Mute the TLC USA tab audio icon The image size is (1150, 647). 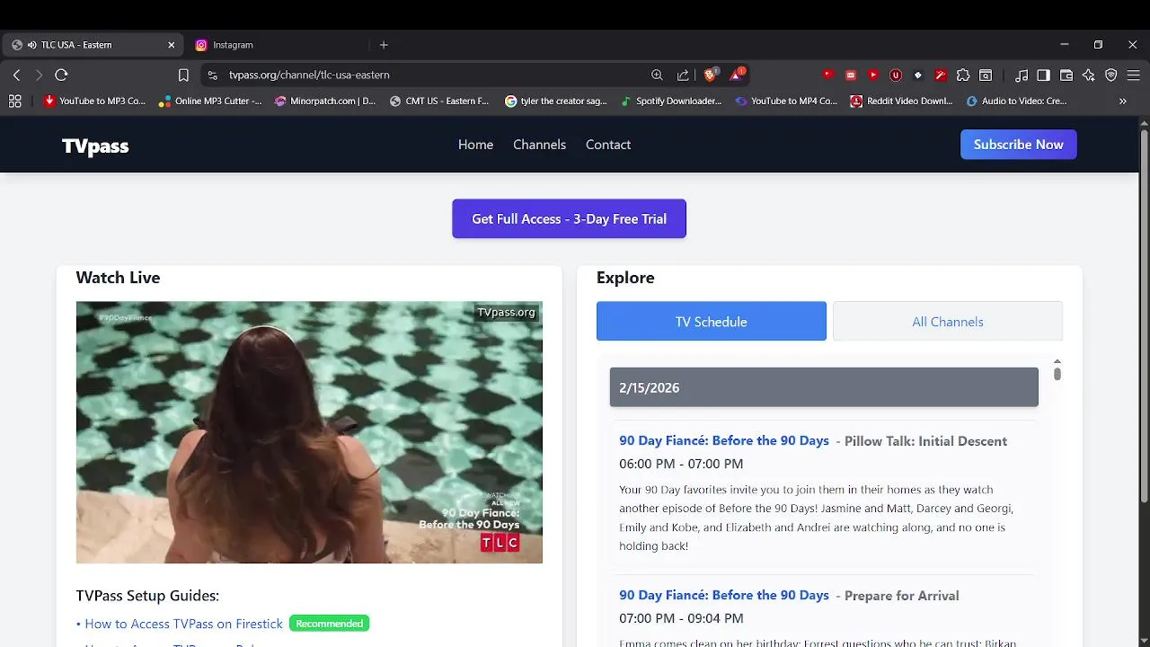click(31, 45)
